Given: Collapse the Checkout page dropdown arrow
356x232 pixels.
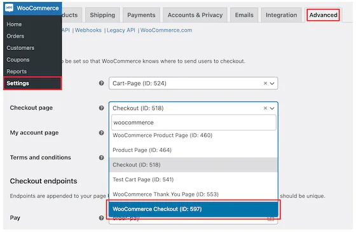Looking at the screenshot, I should 272,108.
